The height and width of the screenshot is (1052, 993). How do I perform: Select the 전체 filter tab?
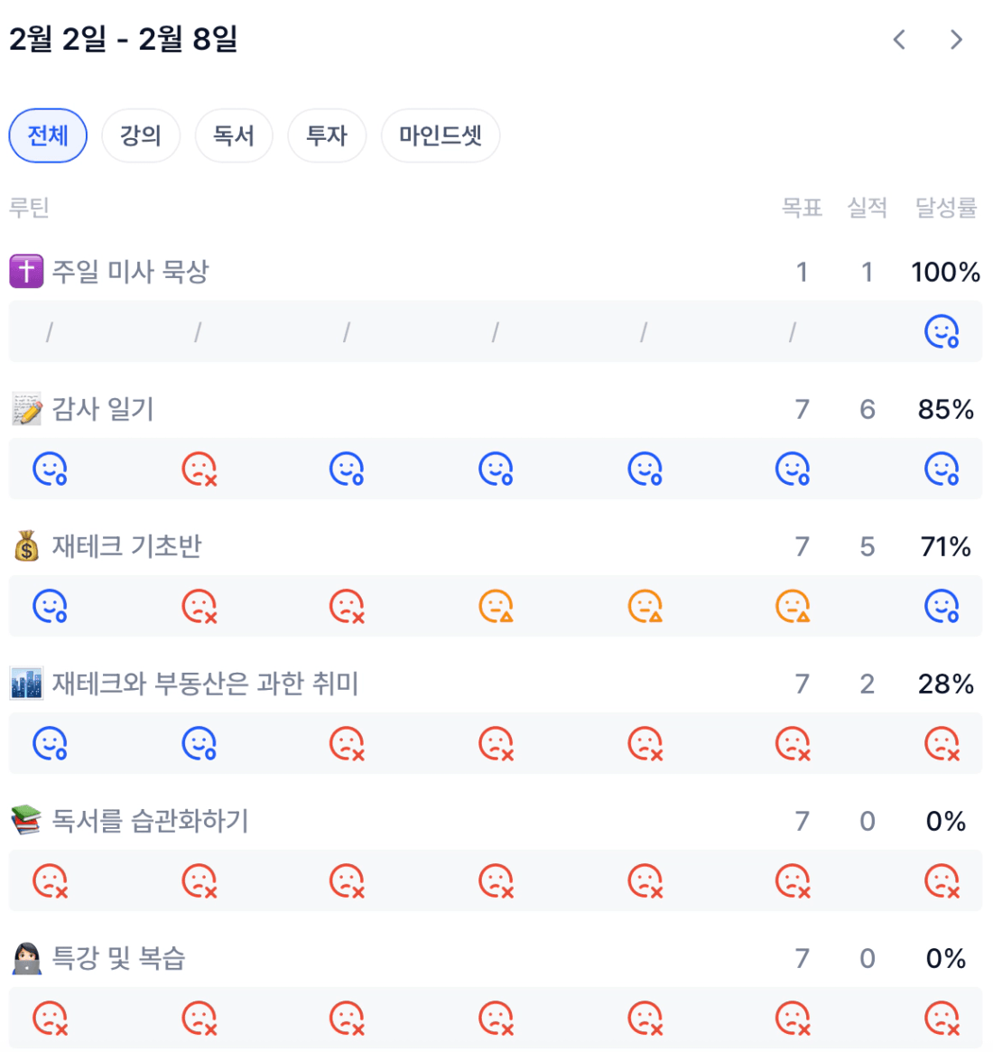coord(48,136)
